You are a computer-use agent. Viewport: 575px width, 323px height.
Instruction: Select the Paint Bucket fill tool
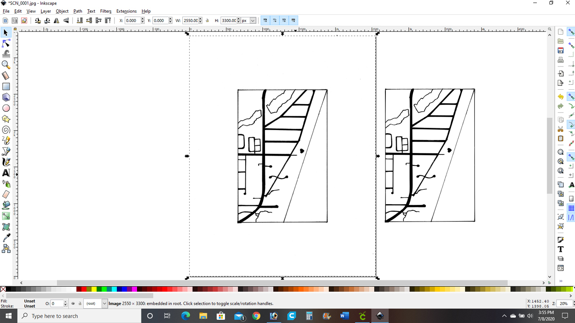(6, 205)
